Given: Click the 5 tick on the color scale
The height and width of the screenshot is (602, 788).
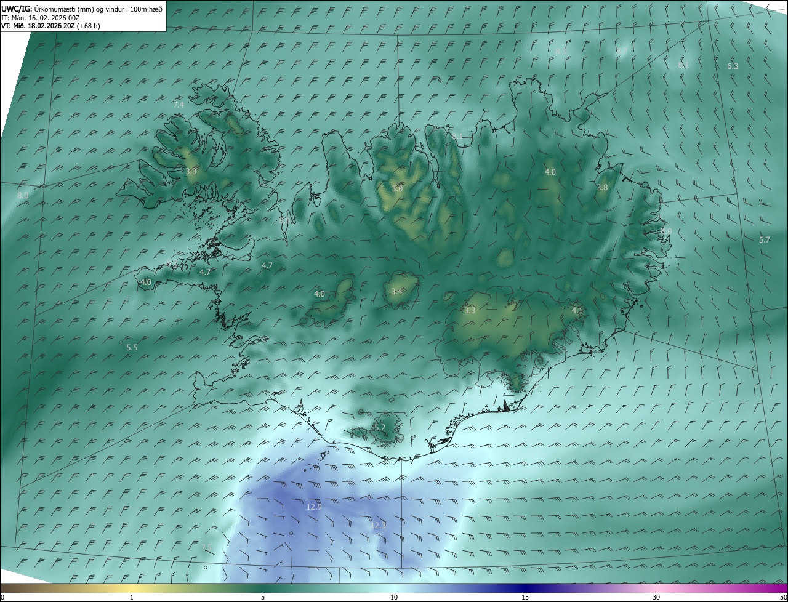Looking at the screenshot, I should (x=263, y=597).
